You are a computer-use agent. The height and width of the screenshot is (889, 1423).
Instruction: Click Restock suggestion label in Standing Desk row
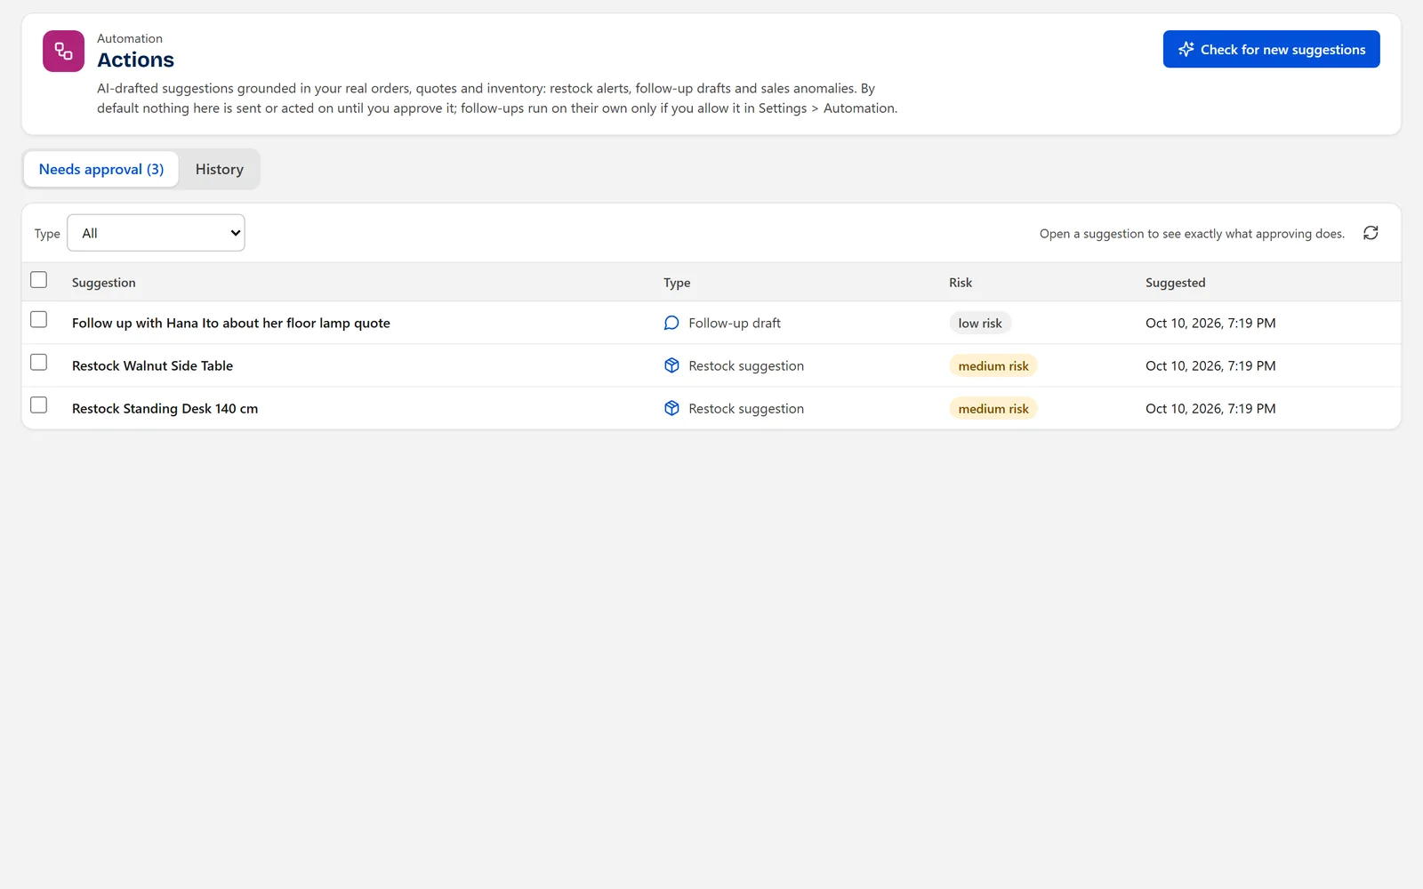[x=746, y=408]
